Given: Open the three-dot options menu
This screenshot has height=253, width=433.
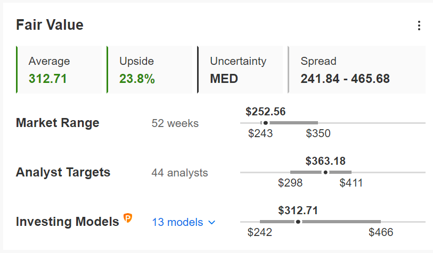Looking at the screenshot, I should click(x=419, y=26).
